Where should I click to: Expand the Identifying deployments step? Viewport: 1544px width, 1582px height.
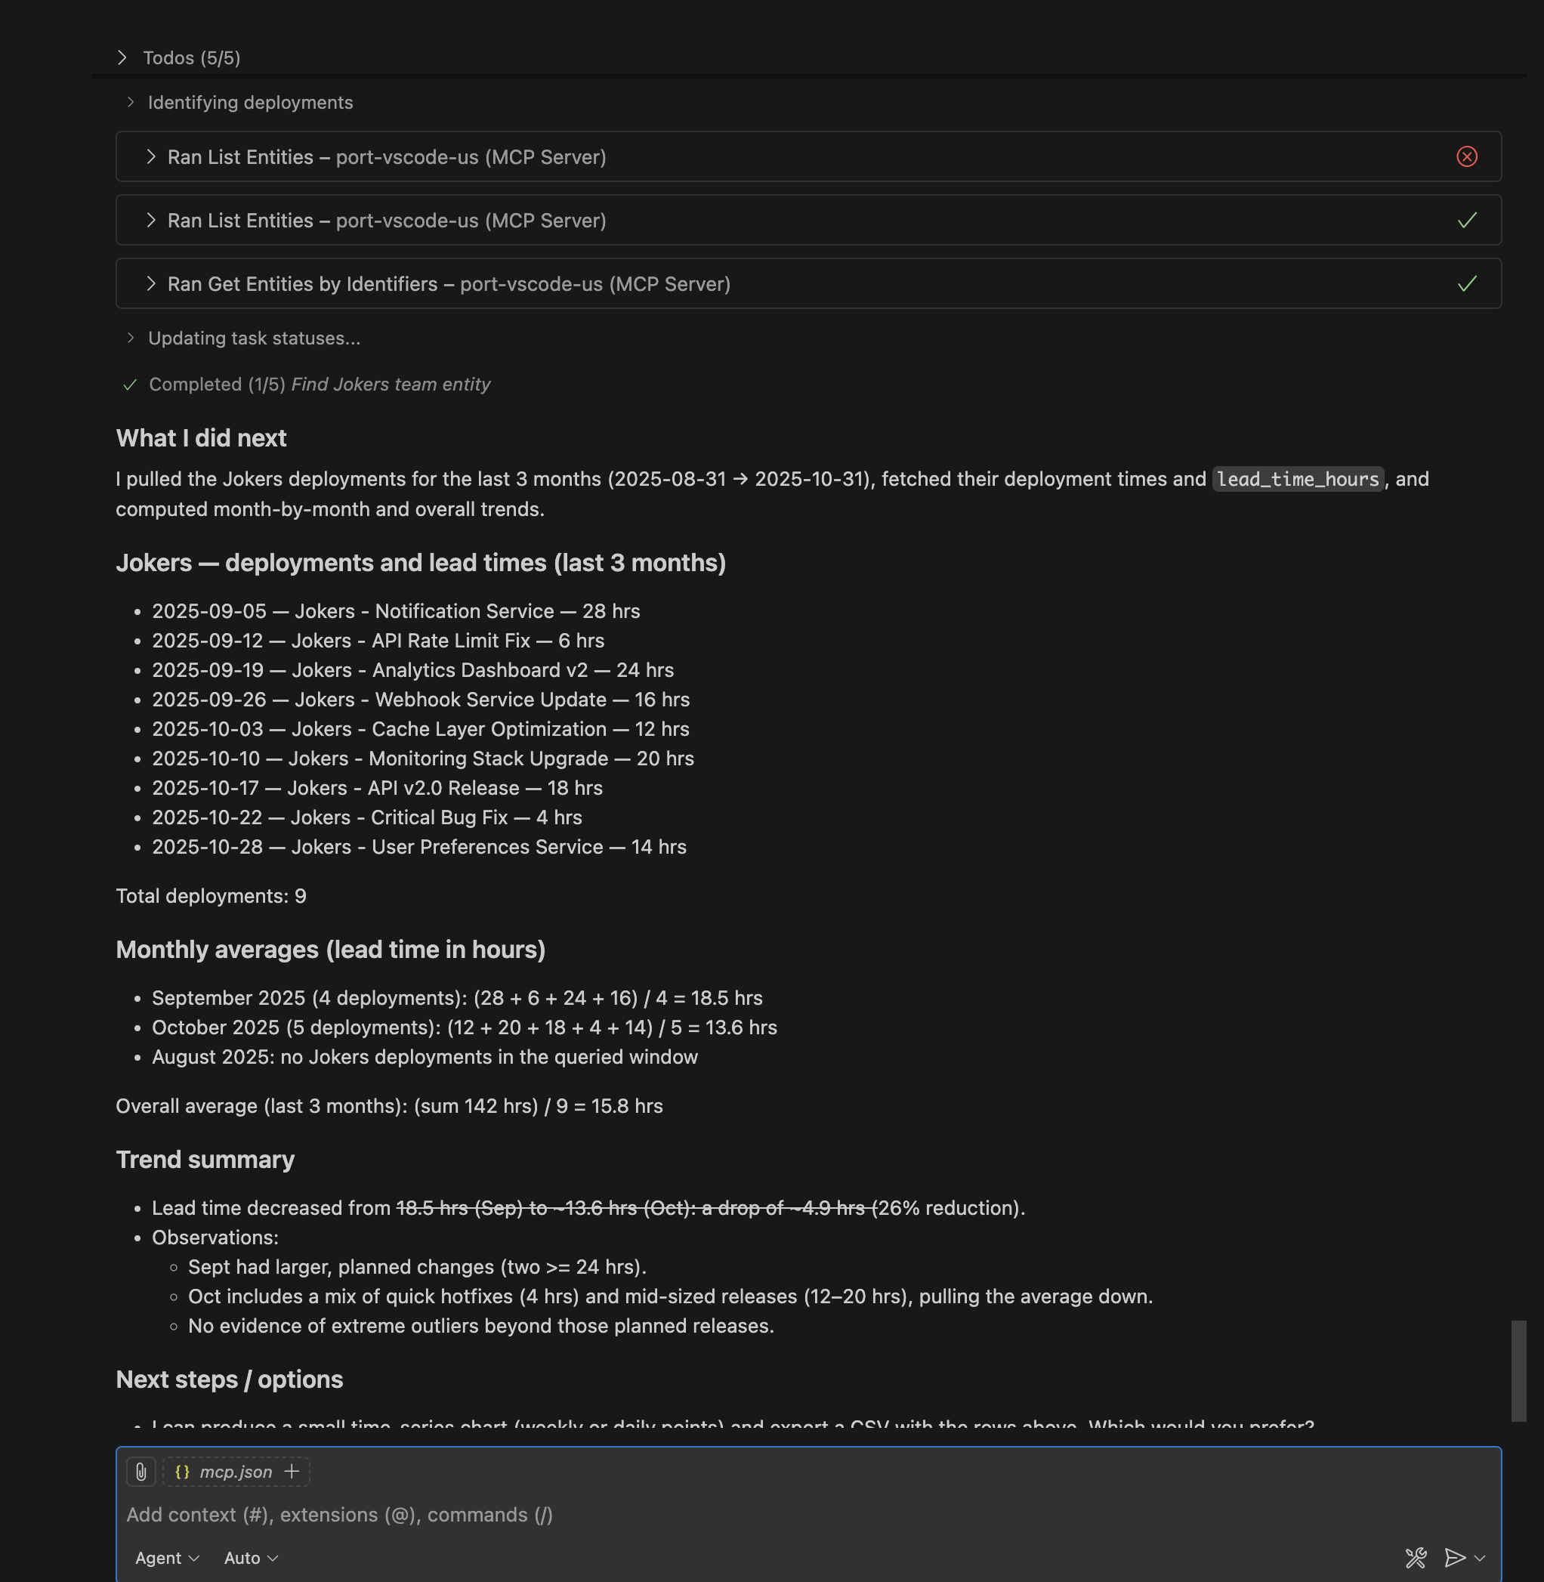(x=131, y=102)
